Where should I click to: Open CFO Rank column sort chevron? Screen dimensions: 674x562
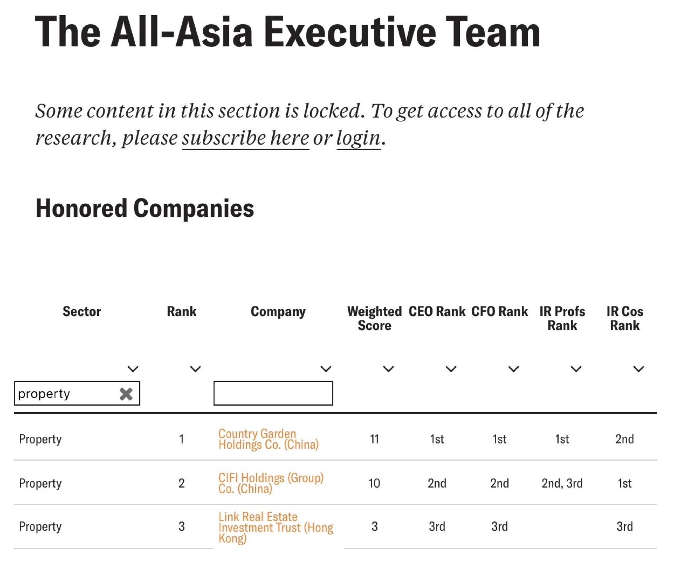(514, 369)
